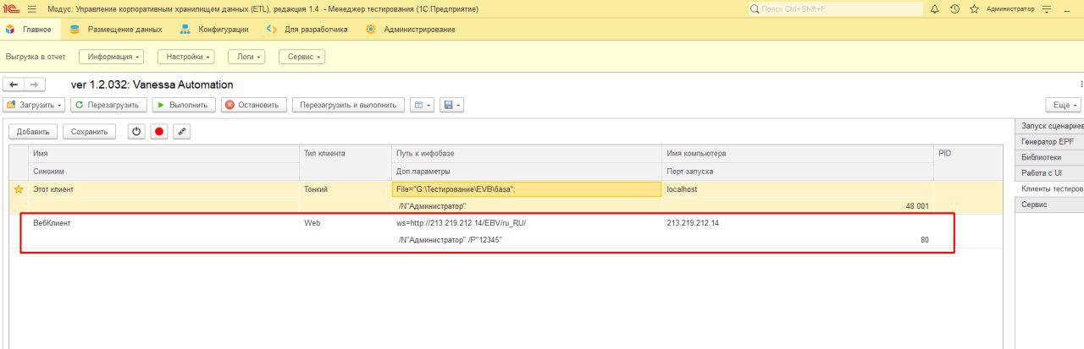1084x349 pixels.
Task: Click the link chain icon button
Action: (x=181, y=132)
